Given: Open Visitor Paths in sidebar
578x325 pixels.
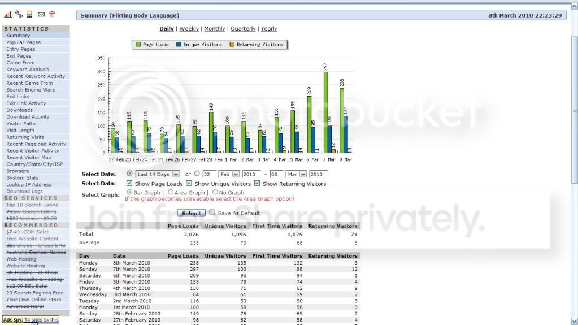Looking at the screenshot, I should pyautogui.click(x=21, y=124).
